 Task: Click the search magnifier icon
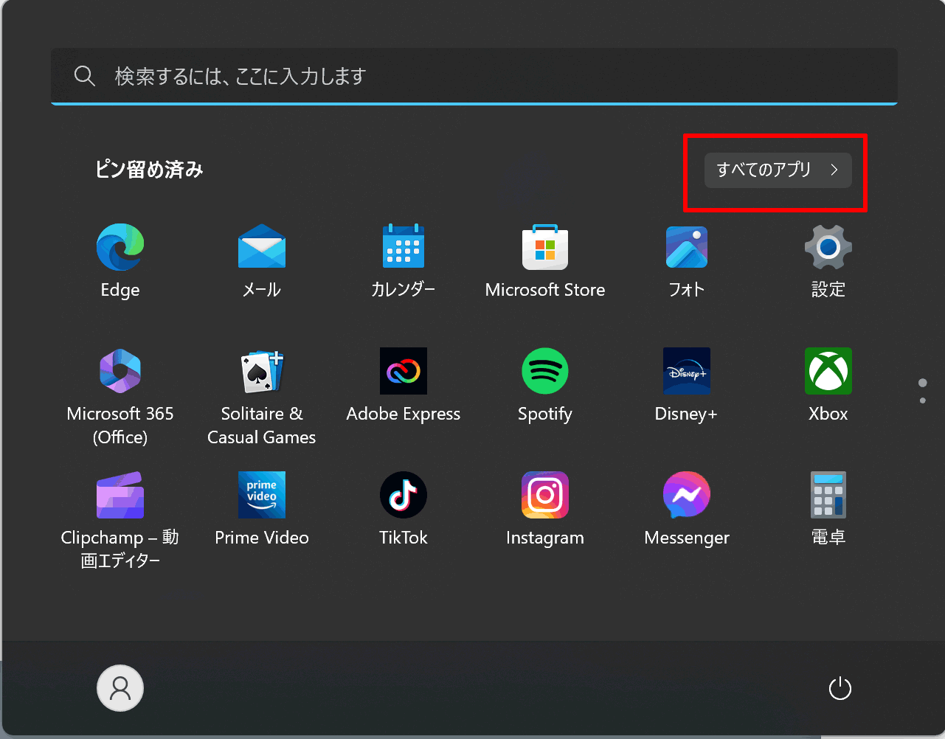click(85, 76)
